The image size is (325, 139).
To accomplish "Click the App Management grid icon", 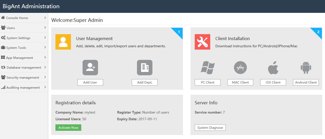I will tap(3, 58).
